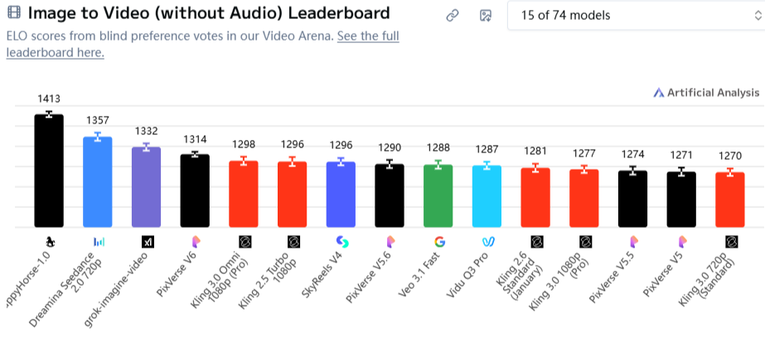Click the PixVerse V5.5 logo icon
The height and width of the screenshot is (337, 765).
tap(634, 242)
